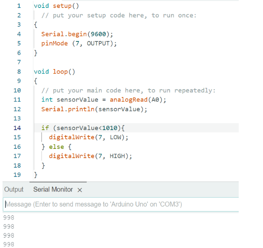Click on OUTPUT in line 5

[x=98, y=43]
